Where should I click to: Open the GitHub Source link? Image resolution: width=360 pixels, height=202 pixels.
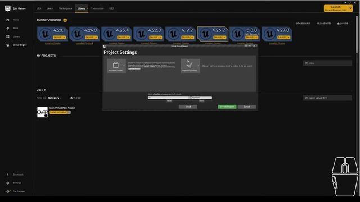click(303, 24)
